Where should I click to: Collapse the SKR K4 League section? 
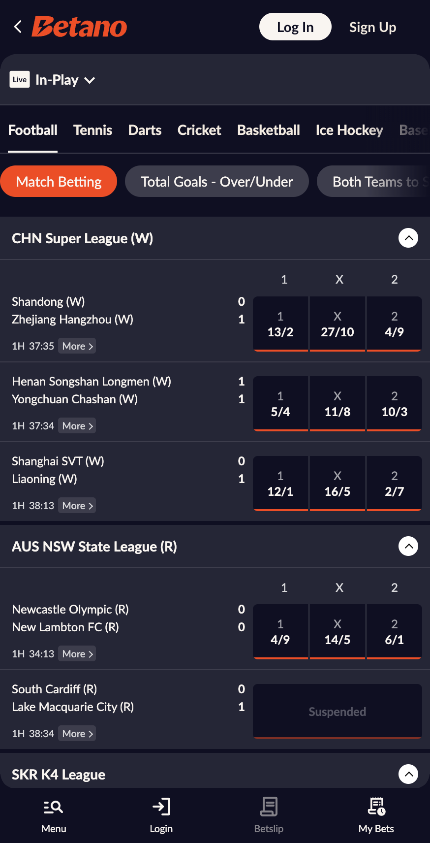(x=408, y=774)
